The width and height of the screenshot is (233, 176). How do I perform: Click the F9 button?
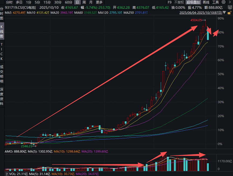[x=169, y=2]
